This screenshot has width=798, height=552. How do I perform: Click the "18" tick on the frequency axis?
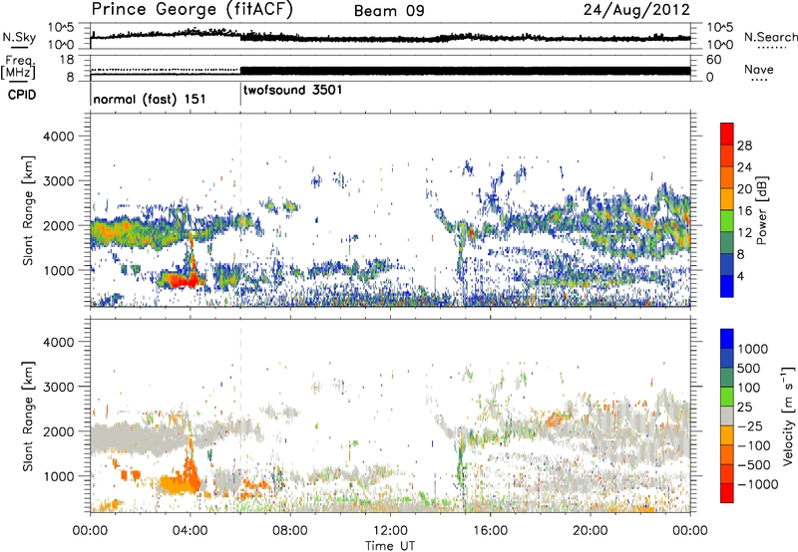(67, 60)
